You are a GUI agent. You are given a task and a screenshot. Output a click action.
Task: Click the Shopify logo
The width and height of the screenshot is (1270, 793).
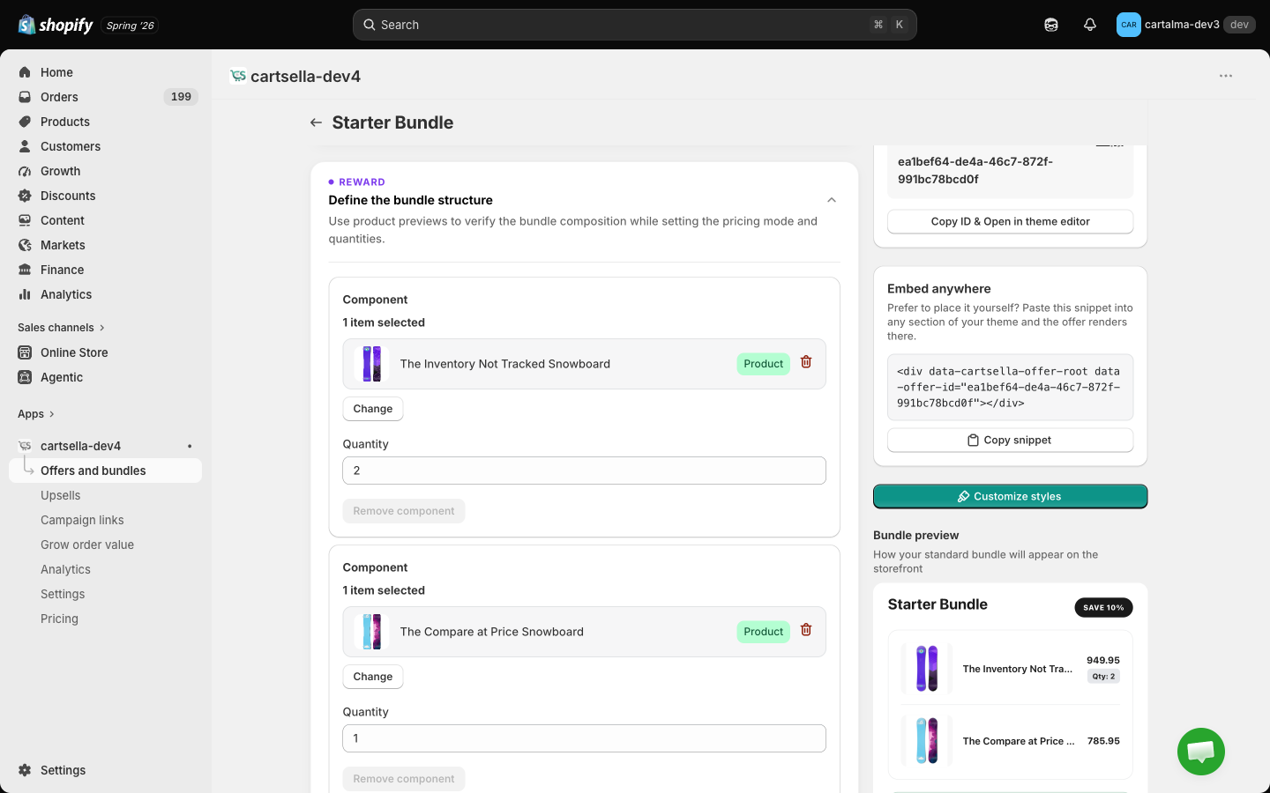(x=56, y=25)
